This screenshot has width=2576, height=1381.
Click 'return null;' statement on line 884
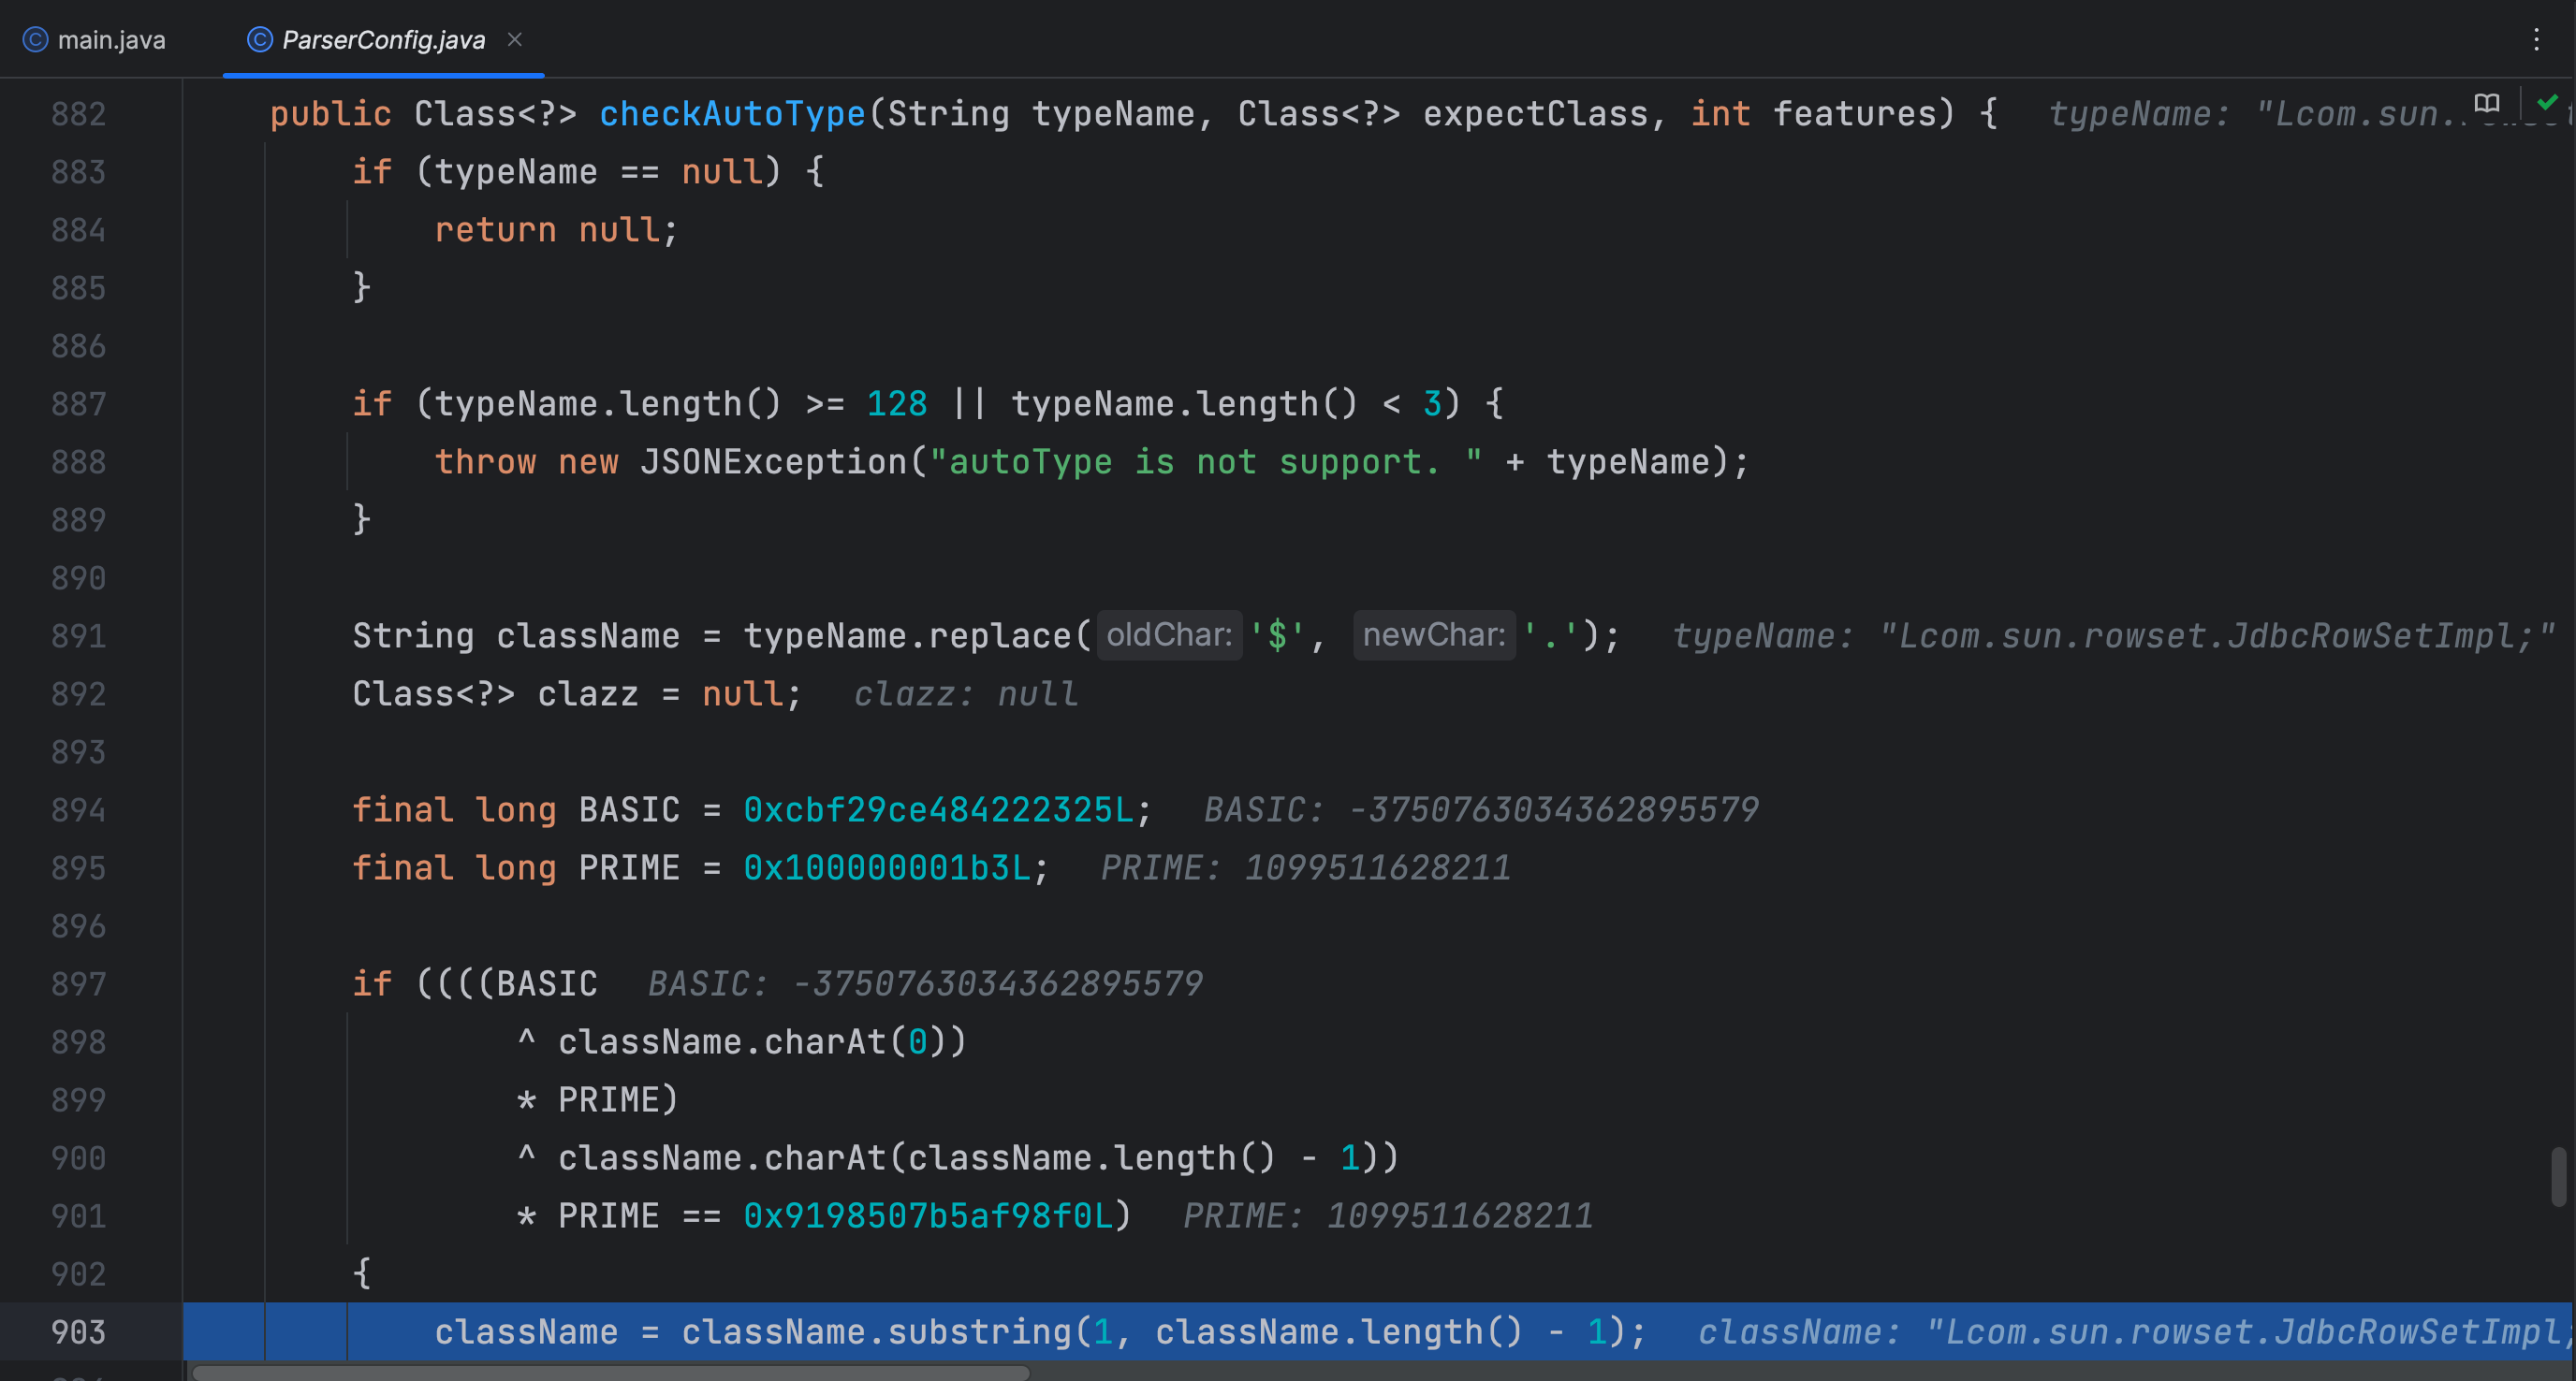pyautogui.click(x=556, y=230)
